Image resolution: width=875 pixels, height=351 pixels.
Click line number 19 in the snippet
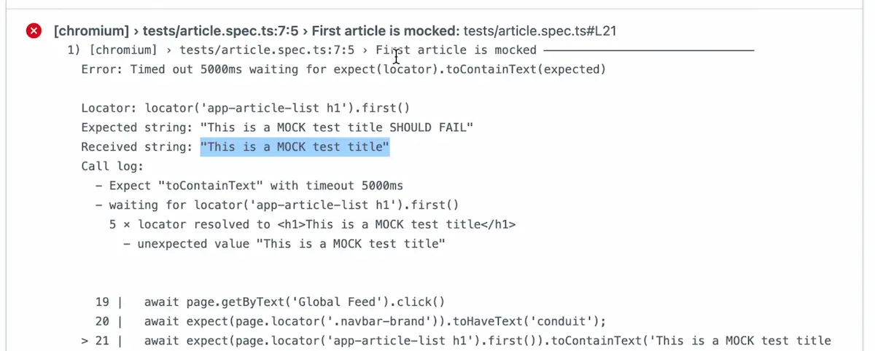[x=102, y=301]
